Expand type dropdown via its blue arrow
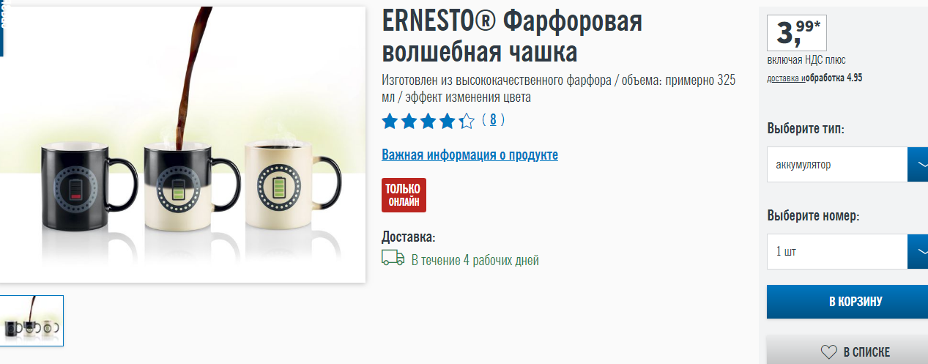Image resolution: width=928 pixels, height=364 pixels. tap(918, 164)
